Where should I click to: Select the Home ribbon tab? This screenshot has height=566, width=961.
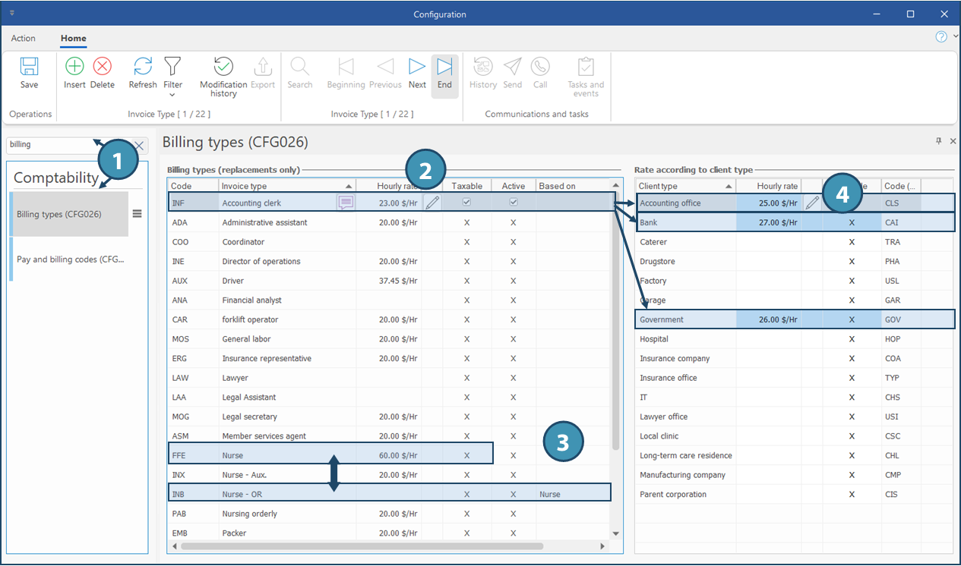(74, 39)
